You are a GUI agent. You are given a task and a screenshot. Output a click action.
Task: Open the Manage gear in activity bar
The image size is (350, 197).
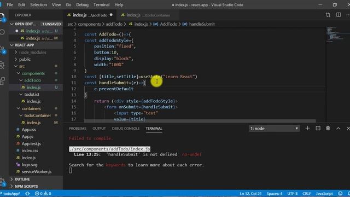[2, 182]
